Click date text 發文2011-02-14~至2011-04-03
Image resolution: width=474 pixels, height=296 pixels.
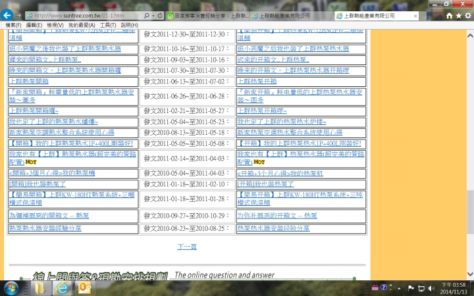click(x=186, y=158)
